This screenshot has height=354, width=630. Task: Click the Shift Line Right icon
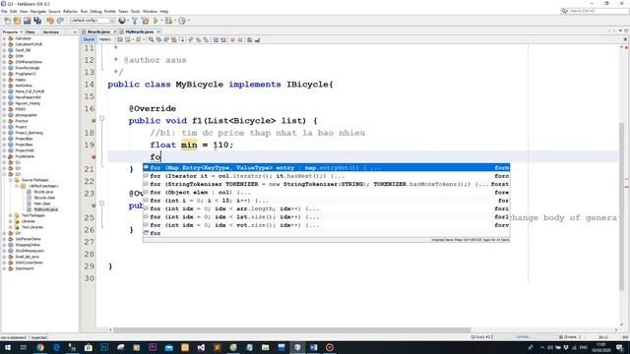click(223, 39)
